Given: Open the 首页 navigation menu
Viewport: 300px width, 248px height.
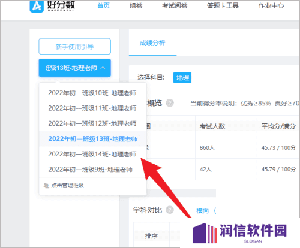Looking at the screenshot, I should [x=104, y=5].
